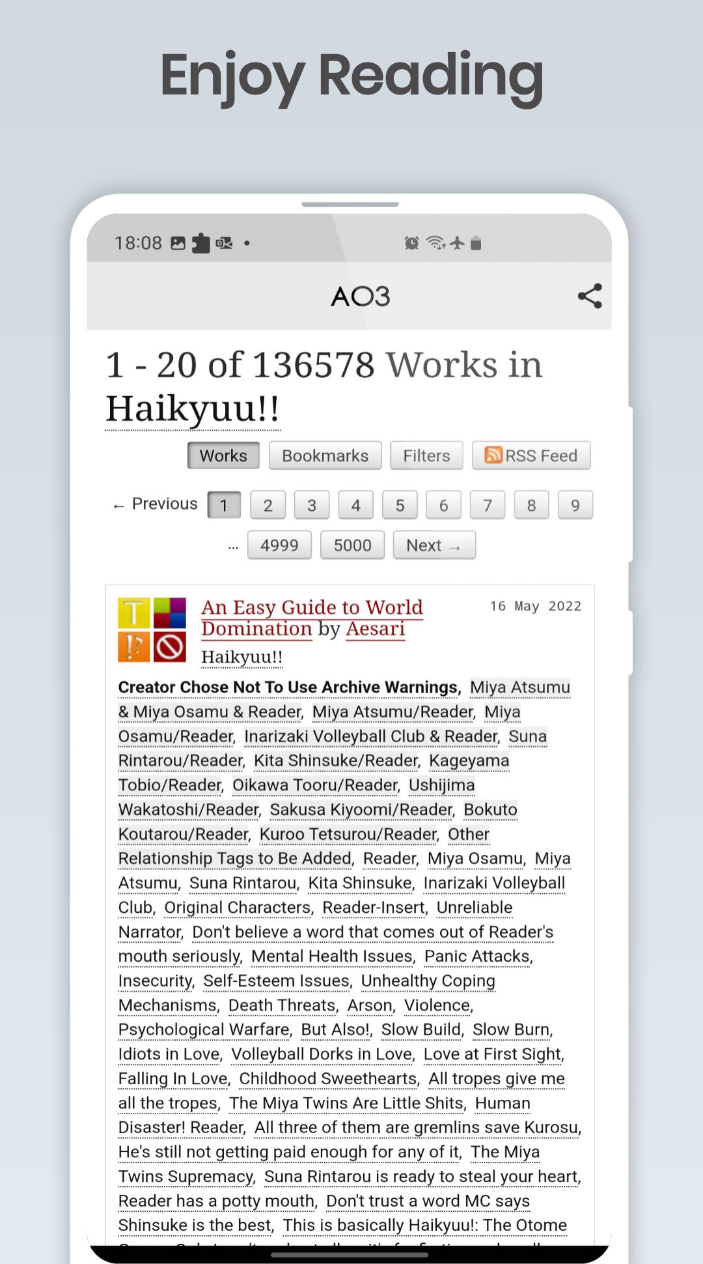Go to page 2
This screenshot has width=703, height=1264.
coord(268,505)
